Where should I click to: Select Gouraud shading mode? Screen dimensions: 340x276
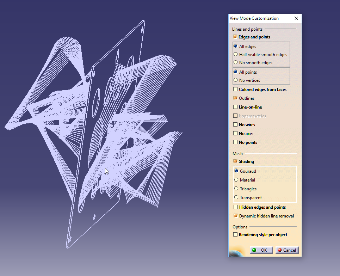236,171
